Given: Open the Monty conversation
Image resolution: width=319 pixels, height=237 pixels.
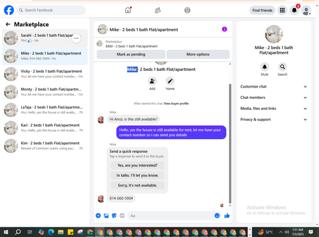Looking at the screenshot, I should [45, 92].
